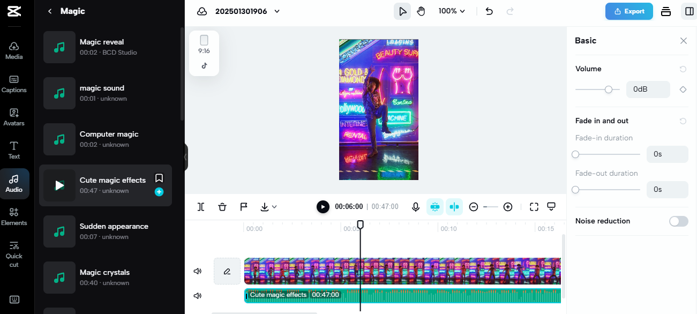697x314 pixels.
Task: Select the Sudden appearance sound
Action: tap(106, 231)
